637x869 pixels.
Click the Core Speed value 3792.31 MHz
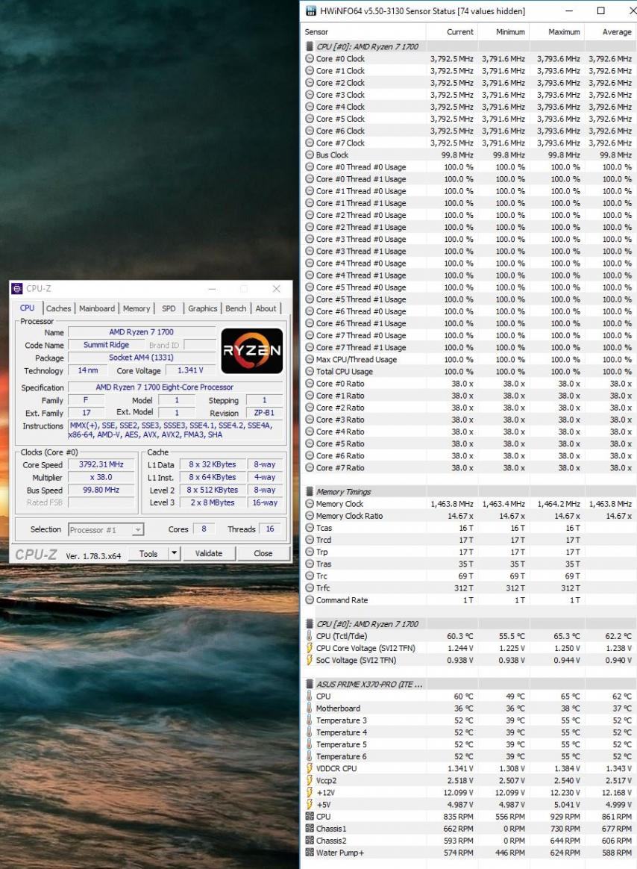click(101, 464)
